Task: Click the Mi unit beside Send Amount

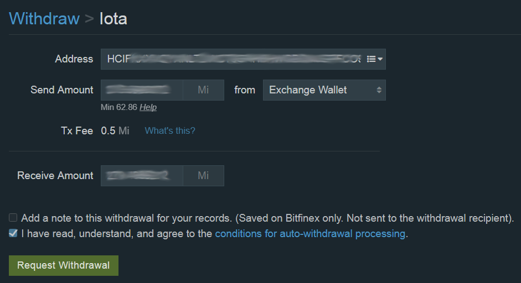Action: point(203,90)
